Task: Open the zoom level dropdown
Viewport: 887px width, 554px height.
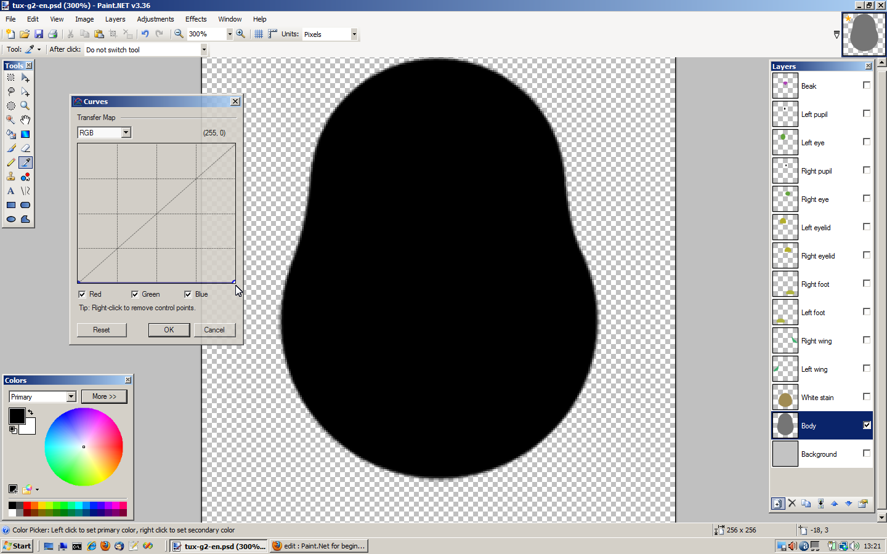Action: pyautogui.click(x=230, y=34)
